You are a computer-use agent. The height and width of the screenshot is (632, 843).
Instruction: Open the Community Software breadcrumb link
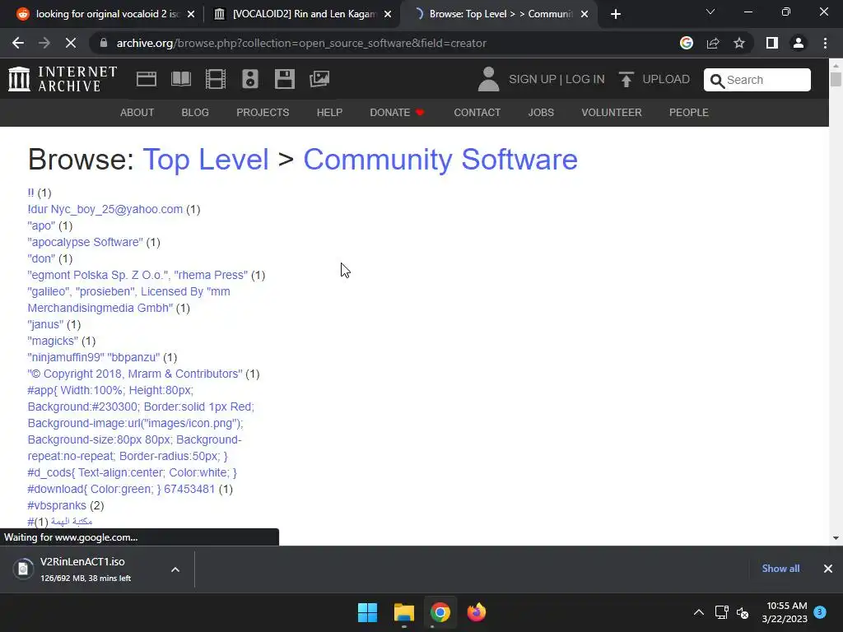(x=440, y=160)
